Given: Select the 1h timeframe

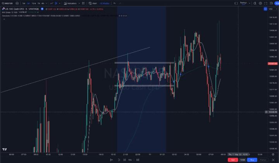Looking at the screenshot, I should (x=39, y=3).
